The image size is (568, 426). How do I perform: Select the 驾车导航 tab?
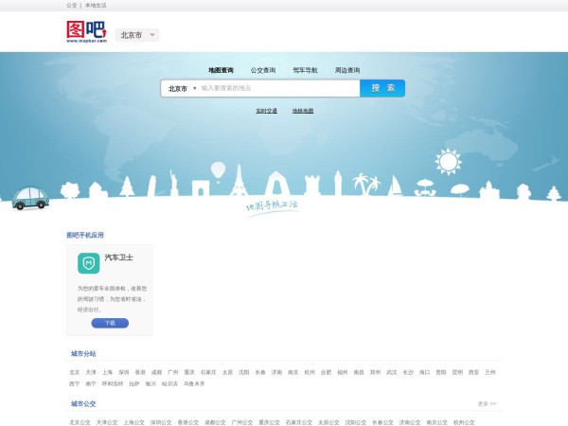[305, 70]
